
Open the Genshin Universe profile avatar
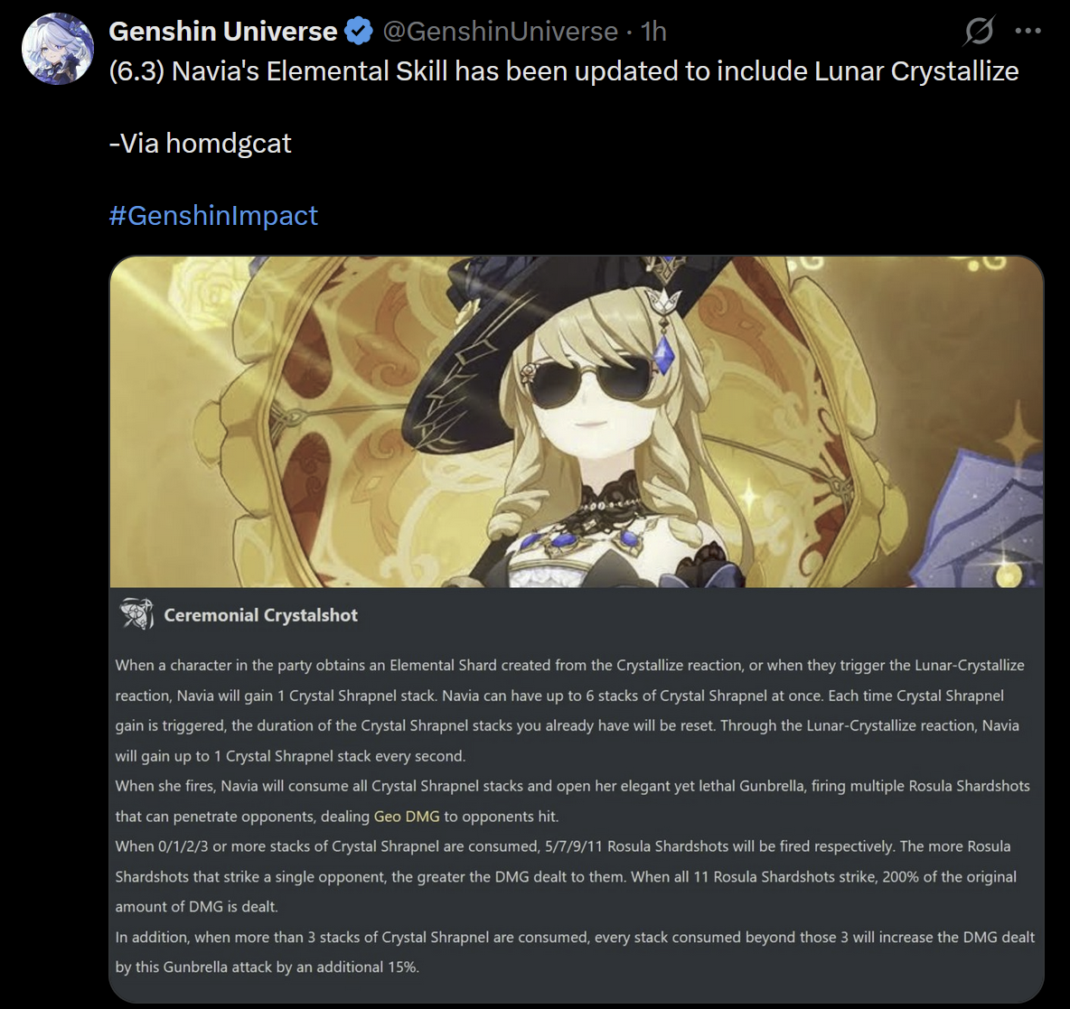[x=57, y=49]
